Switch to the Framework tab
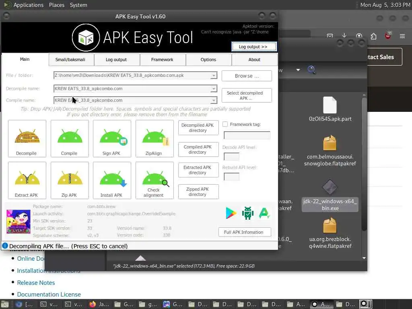The height and width of the screenshot is (309, 412). pyautogui.click(x=162, y=60)
